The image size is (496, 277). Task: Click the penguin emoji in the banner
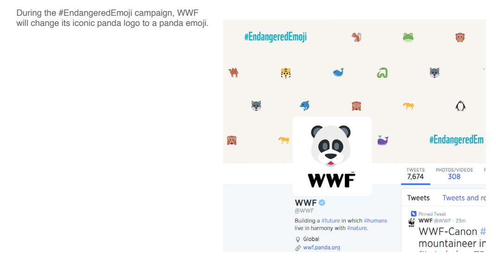(460, 106)
